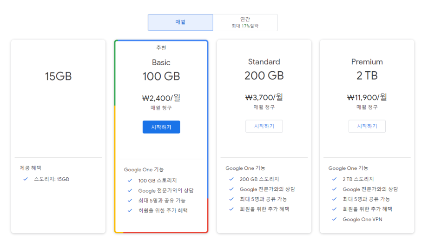
Task: Click the 2 TB plan size heading
Action: click(x=367, y=75)
